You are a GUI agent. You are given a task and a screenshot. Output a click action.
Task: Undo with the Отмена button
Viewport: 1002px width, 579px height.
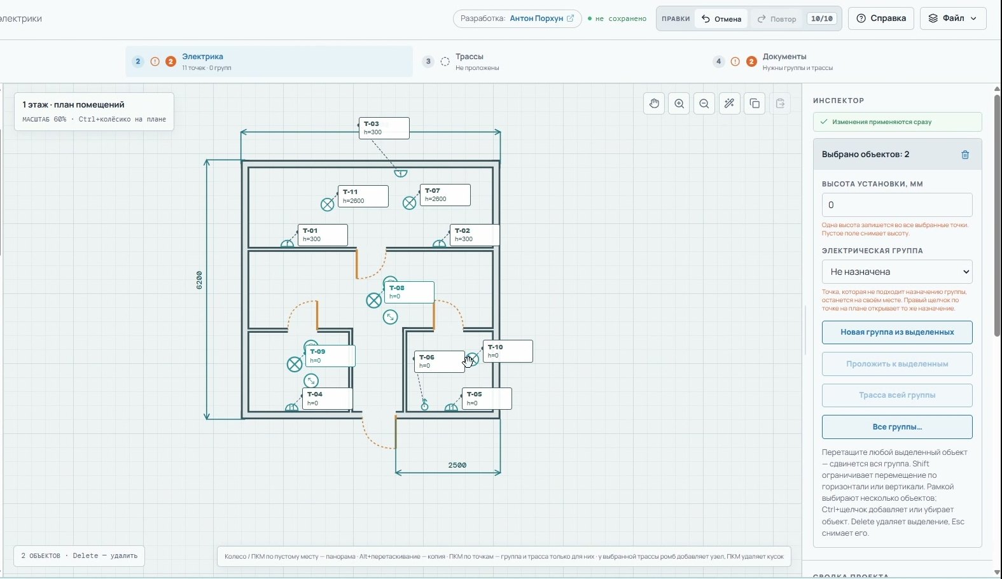(x=721, y=18)
